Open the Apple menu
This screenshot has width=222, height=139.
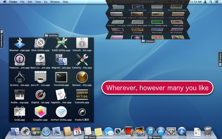coord(5,2)
